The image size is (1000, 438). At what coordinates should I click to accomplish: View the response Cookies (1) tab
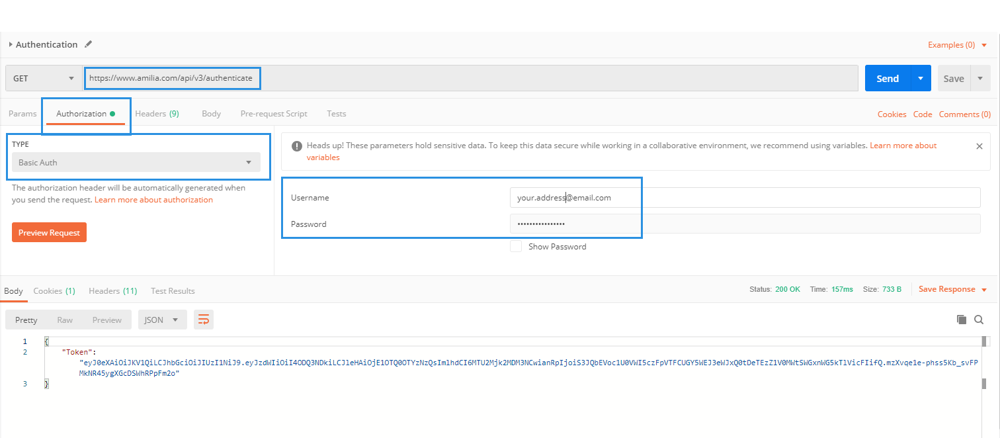[54, 290]
